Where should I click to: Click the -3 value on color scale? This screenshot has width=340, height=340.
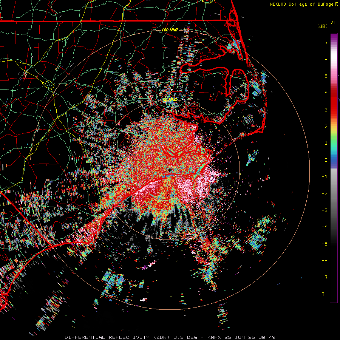(x=325, y=210)
